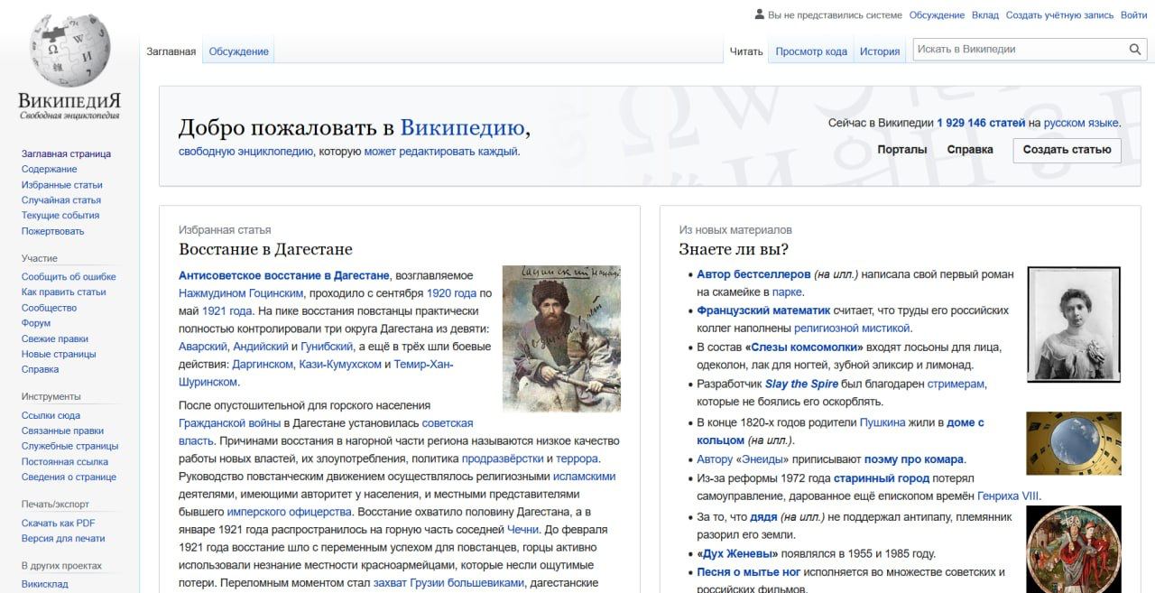Open 'Связанные правки' tool link
The width and height of the screenshot is (1155, 593).
point(63,431)
